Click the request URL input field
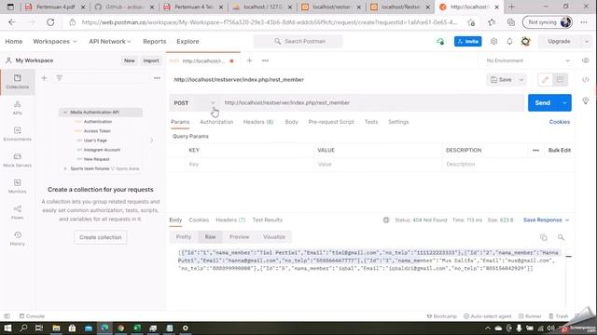 click(372, 103)
